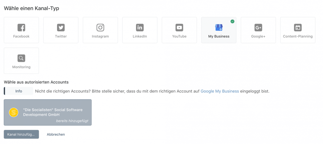Screen dimensions: 323x144
Task: Choose the Monitoring magnifier icon
Action: 21,58
